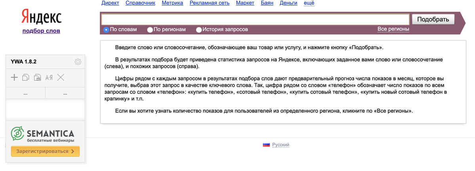Click the 'бесплатные вебинары' banner text

pos(50,140)
